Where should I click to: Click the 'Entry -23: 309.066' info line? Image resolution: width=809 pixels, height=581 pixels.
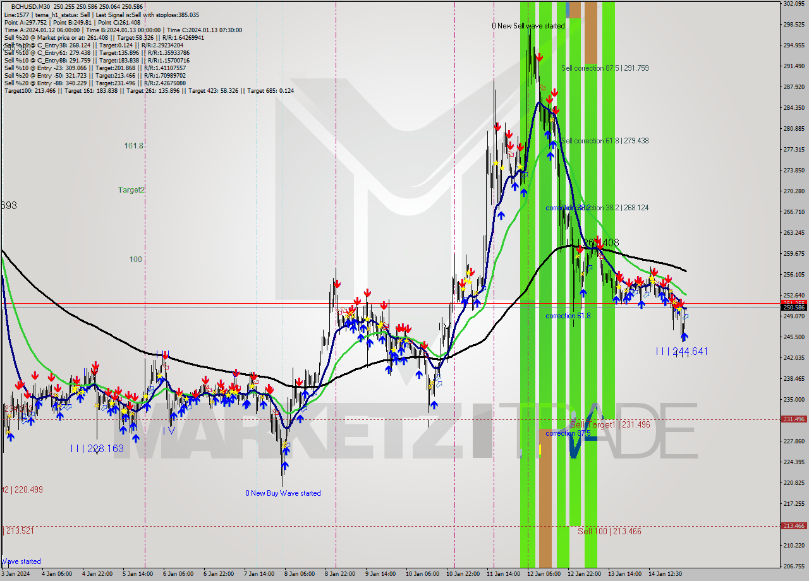point(95,68)
